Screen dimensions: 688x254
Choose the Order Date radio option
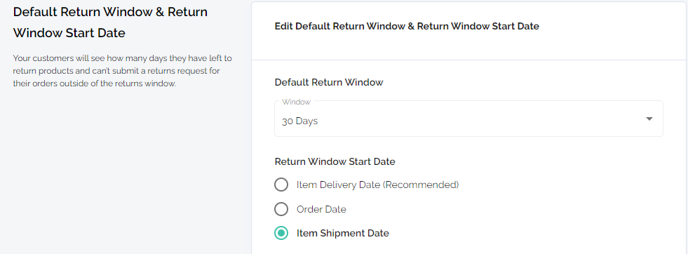pyautogui.click(x=281, y=209)
